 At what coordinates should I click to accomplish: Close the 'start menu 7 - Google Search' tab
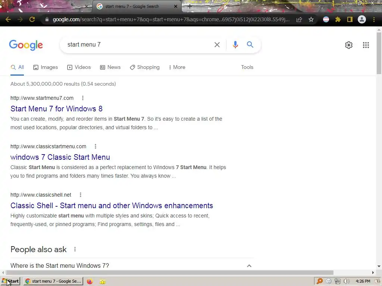[x=176, y=6]
